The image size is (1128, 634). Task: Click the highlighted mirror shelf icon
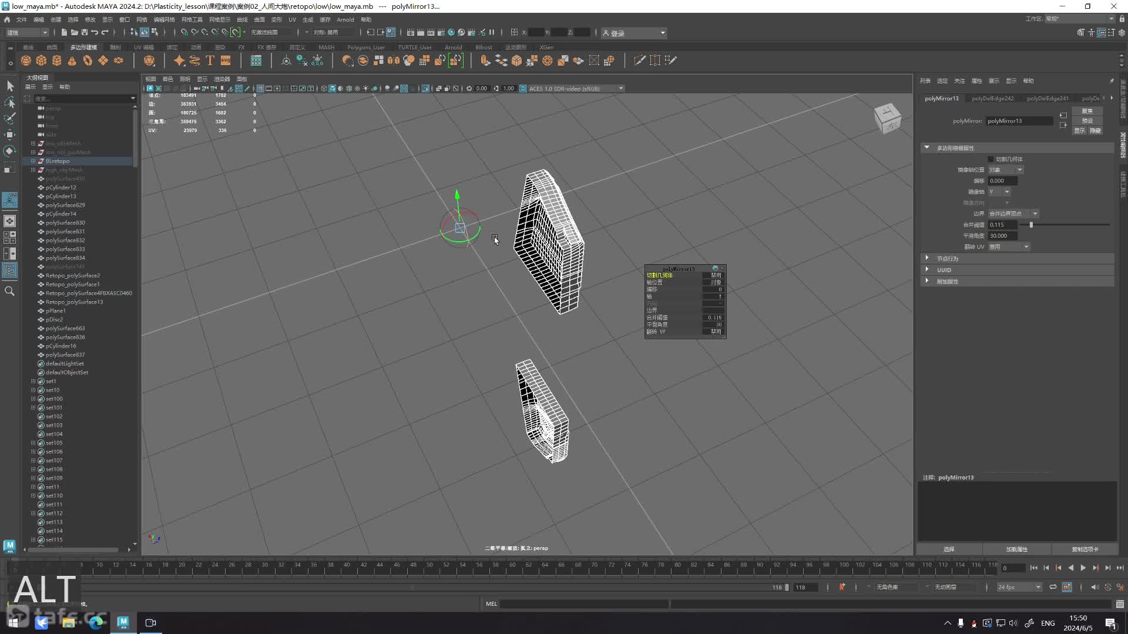coord(455,60)
